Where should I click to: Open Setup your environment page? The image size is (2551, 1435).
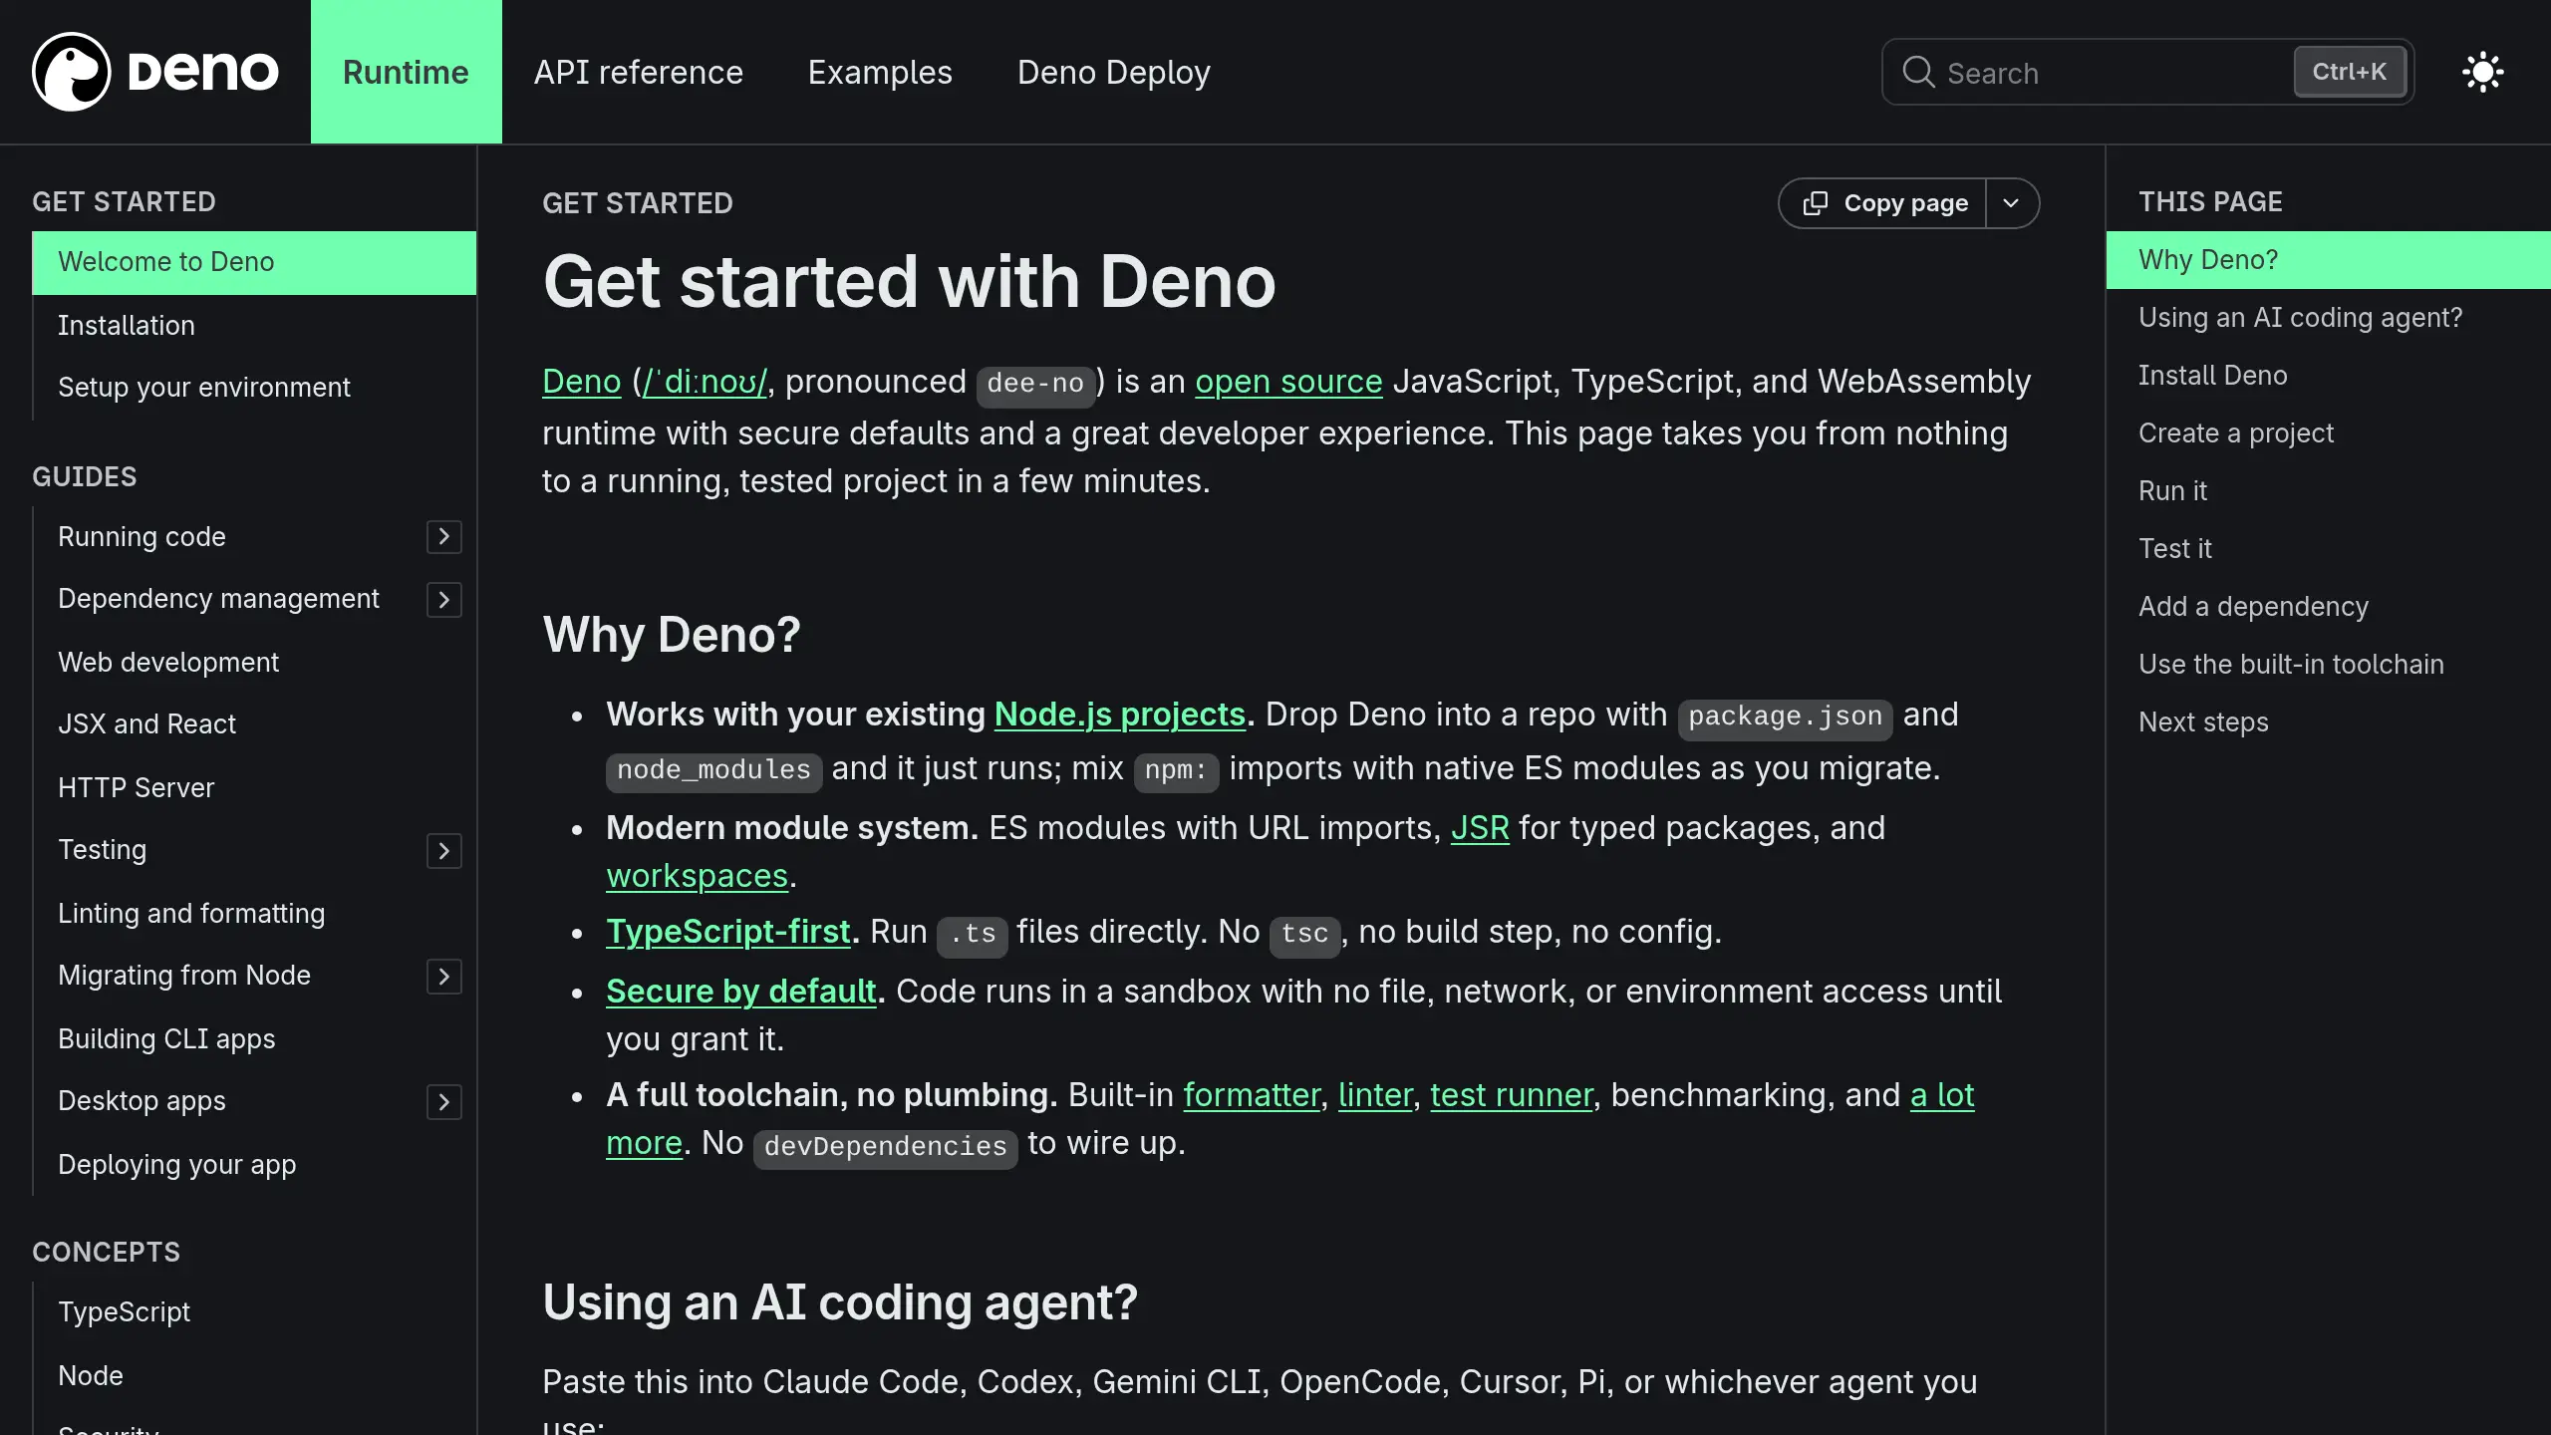coord(204,387)
